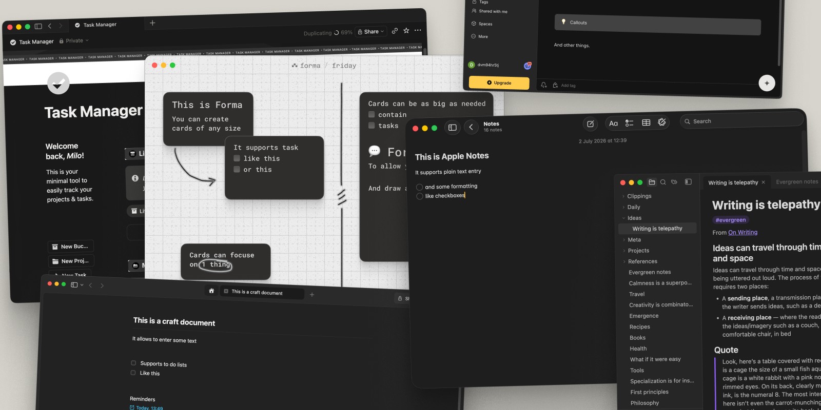Compose a new note in Apple Notes
This screenshot has height=410, width=821.
591,124
